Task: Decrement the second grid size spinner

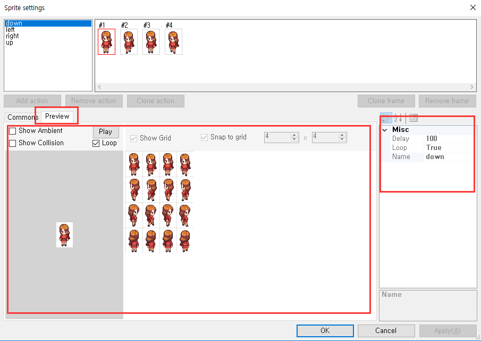Action: click(x=342, y=140)
